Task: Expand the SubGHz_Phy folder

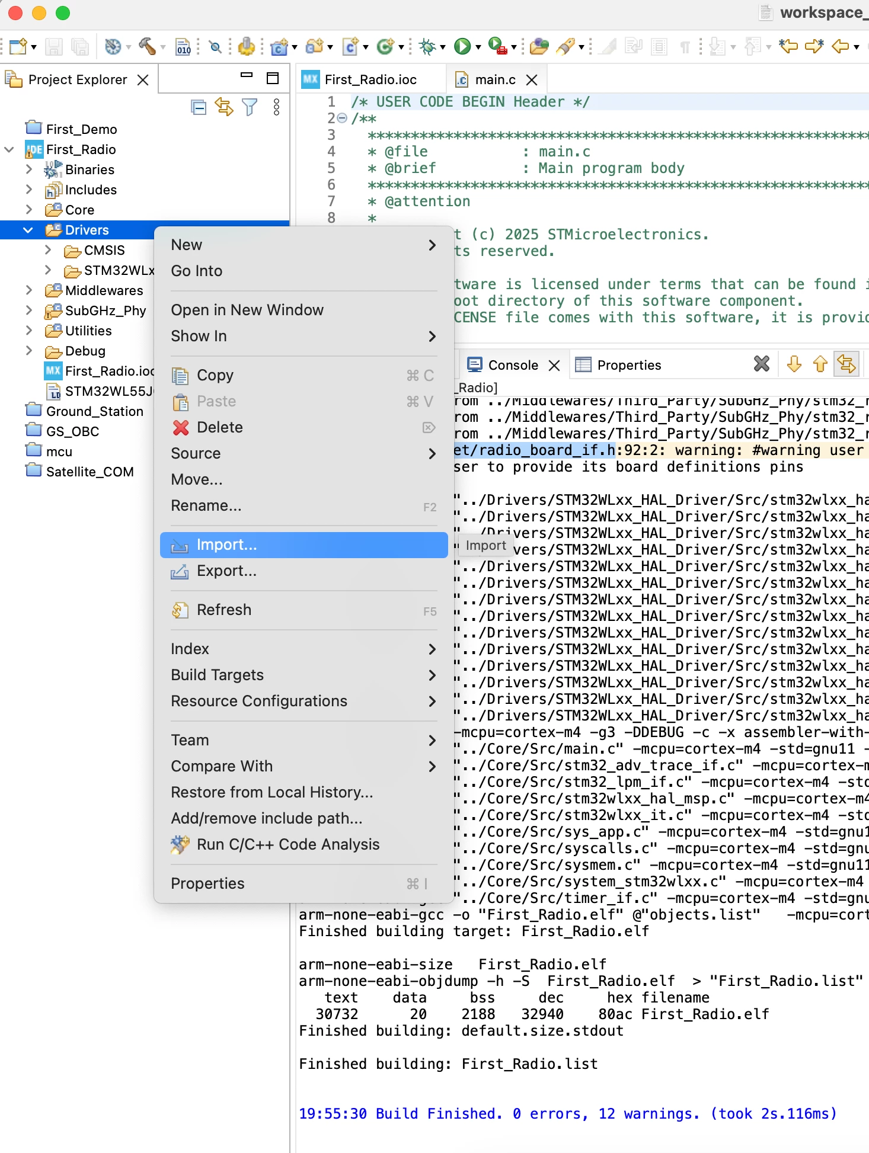Action: click(x=28, y=310)
